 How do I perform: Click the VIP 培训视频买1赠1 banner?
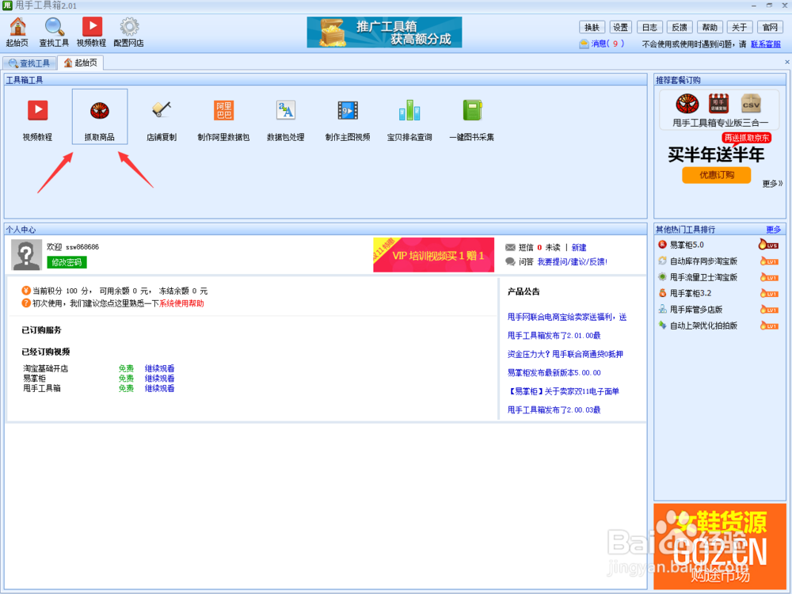pyautogui.click(x=433, y=255)
